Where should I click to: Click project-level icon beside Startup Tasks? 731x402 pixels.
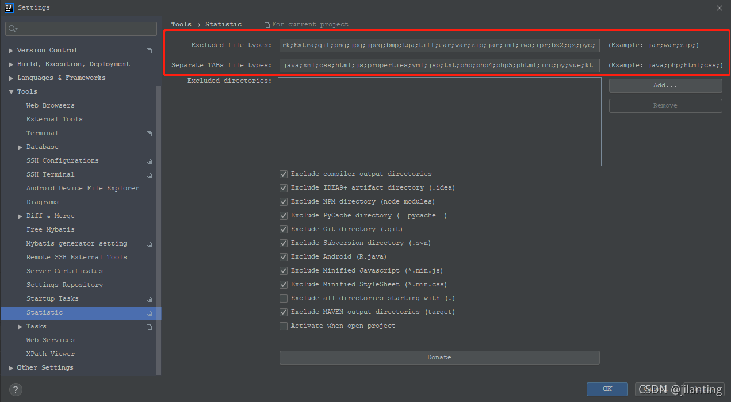149,299
